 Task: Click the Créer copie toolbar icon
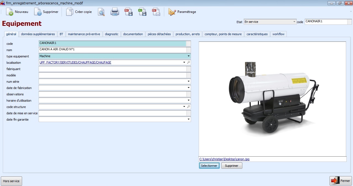point(70,12)
